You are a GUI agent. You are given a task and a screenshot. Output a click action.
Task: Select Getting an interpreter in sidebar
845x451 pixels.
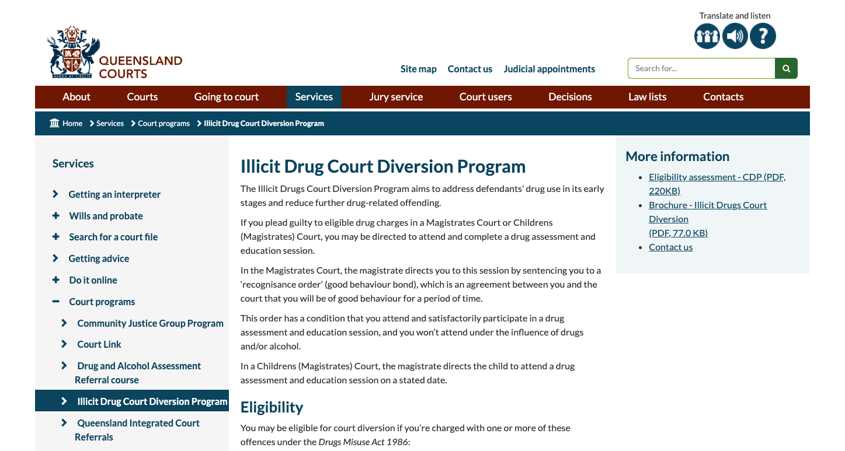(114, 194)
